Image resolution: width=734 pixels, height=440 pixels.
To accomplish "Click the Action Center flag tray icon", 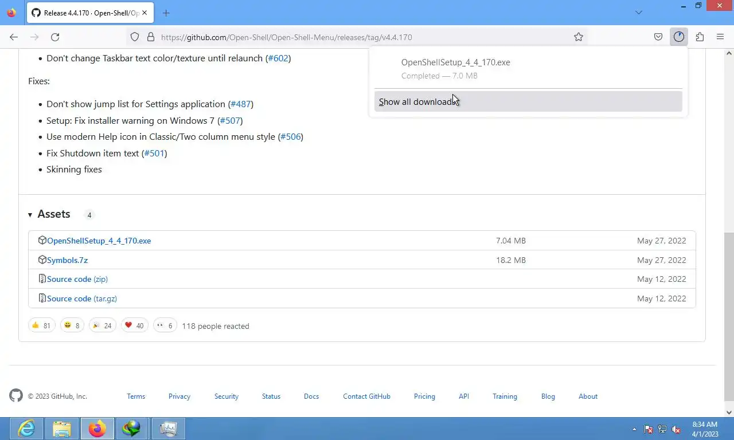I will (x=649, y=429).
